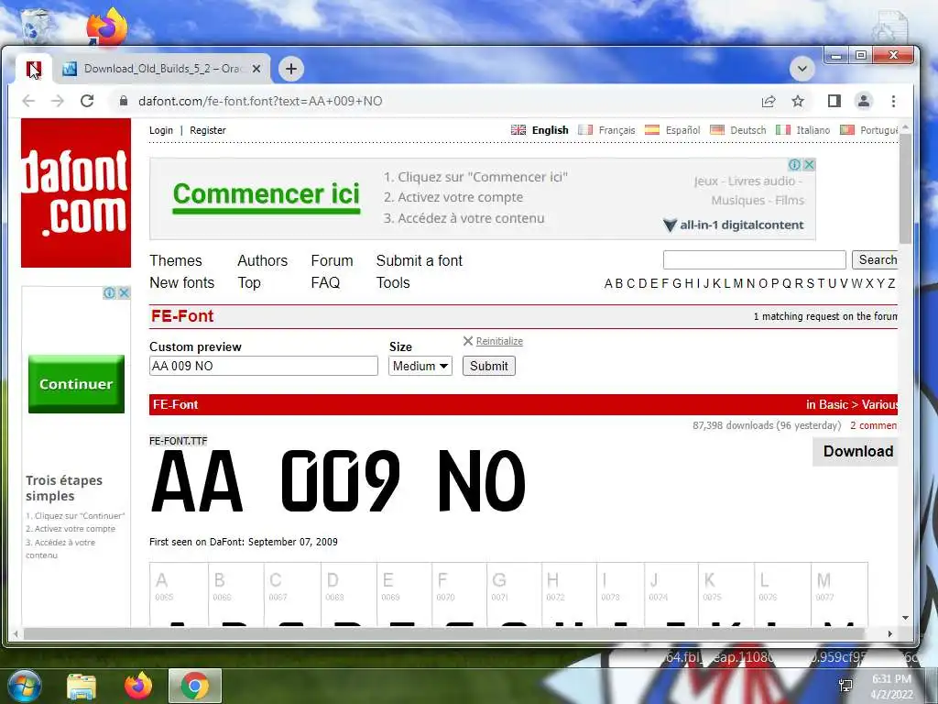
Task: Open the Chrome three-dot menu
Action: point(893,101)
